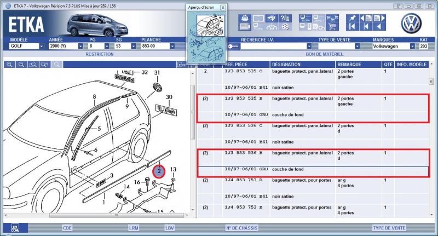Viewport: 438px width, 236px height.
Task: Click callout number 13 in diagram
Action: 173,169
